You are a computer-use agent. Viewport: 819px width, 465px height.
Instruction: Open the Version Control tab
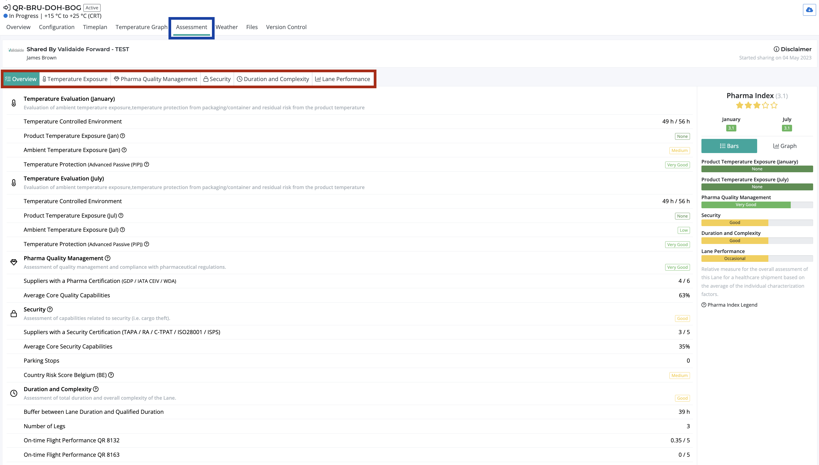coord(286,27)
